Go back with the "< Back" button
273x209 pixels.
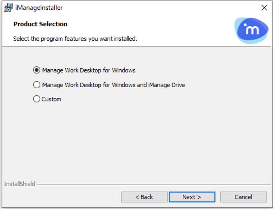pos(144,197)
